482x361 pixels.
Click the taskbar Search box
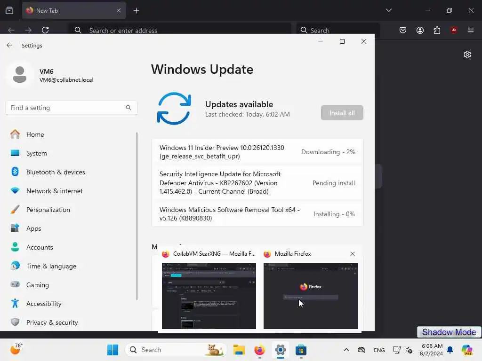point(176,350)
